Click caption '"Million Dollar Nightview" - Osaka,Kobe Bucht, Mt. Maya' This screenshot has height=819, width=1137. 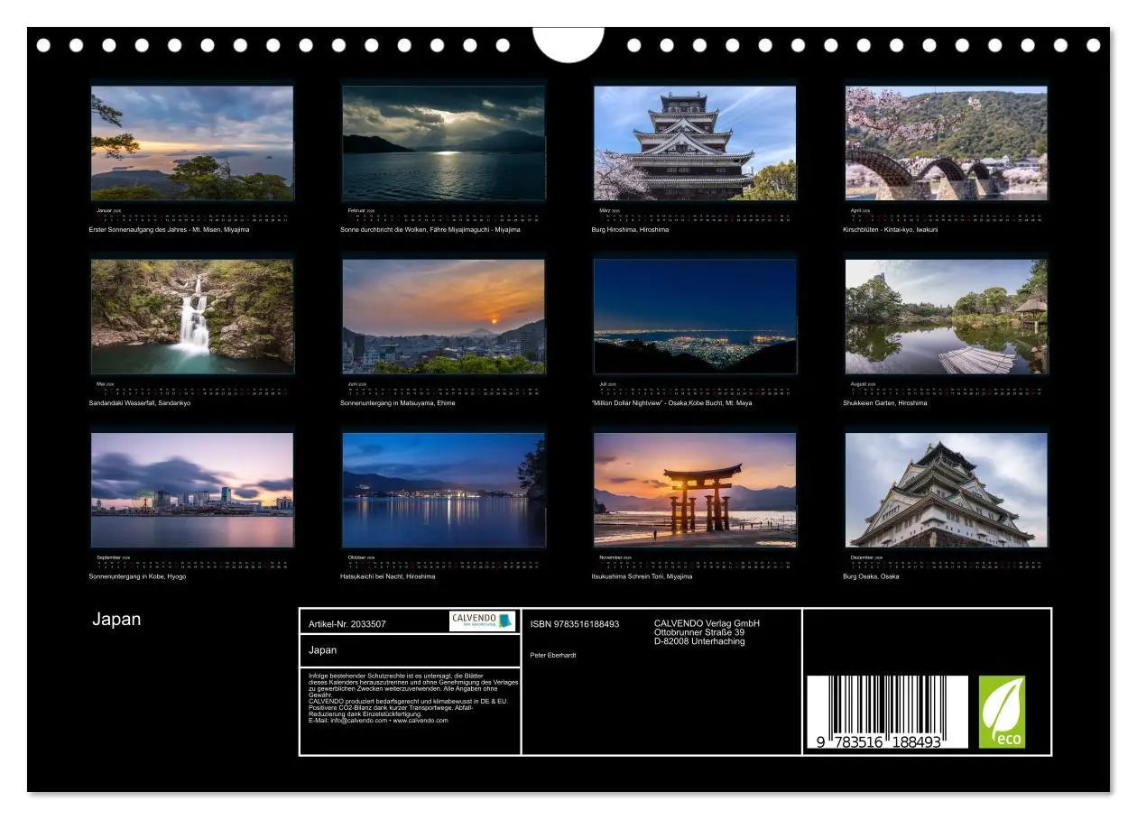(671, 403)
